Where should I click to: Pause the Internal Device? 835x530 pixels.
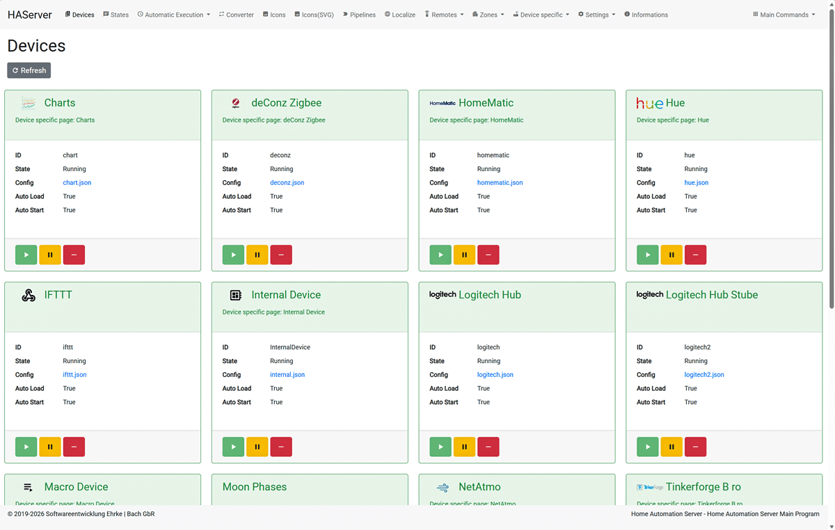coord(257,447)
